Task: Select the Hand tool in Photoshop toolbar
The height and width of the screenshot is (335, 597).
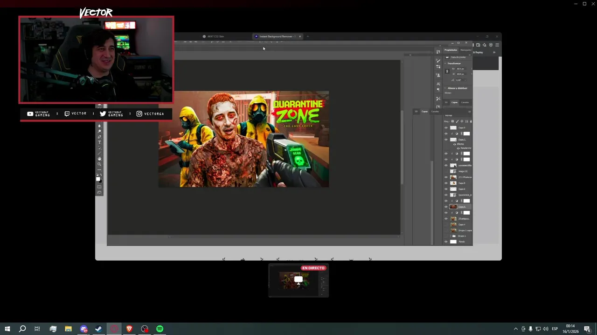Action: (99, 159)
